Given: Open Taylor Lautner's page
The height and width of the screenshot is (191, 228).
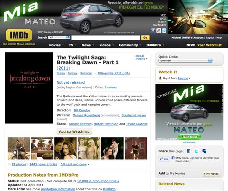Looking at the screenshot, I should pyautogui.click(x=137, y=124).
